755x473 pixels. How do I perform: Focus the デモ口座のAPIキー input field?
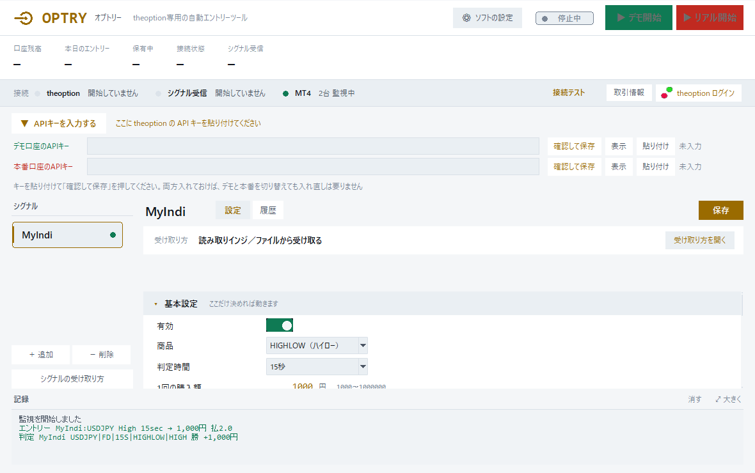point(313,146)
